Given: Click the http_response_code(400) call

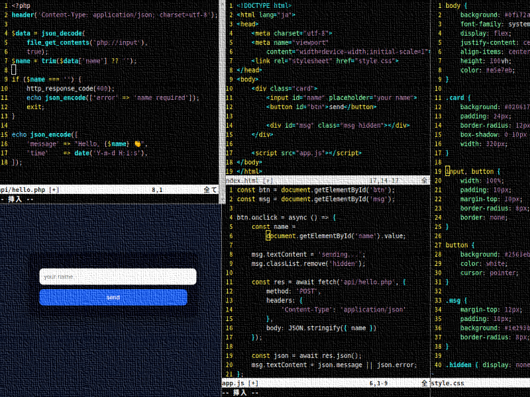Looking at the screenshot, I should 70,88.
